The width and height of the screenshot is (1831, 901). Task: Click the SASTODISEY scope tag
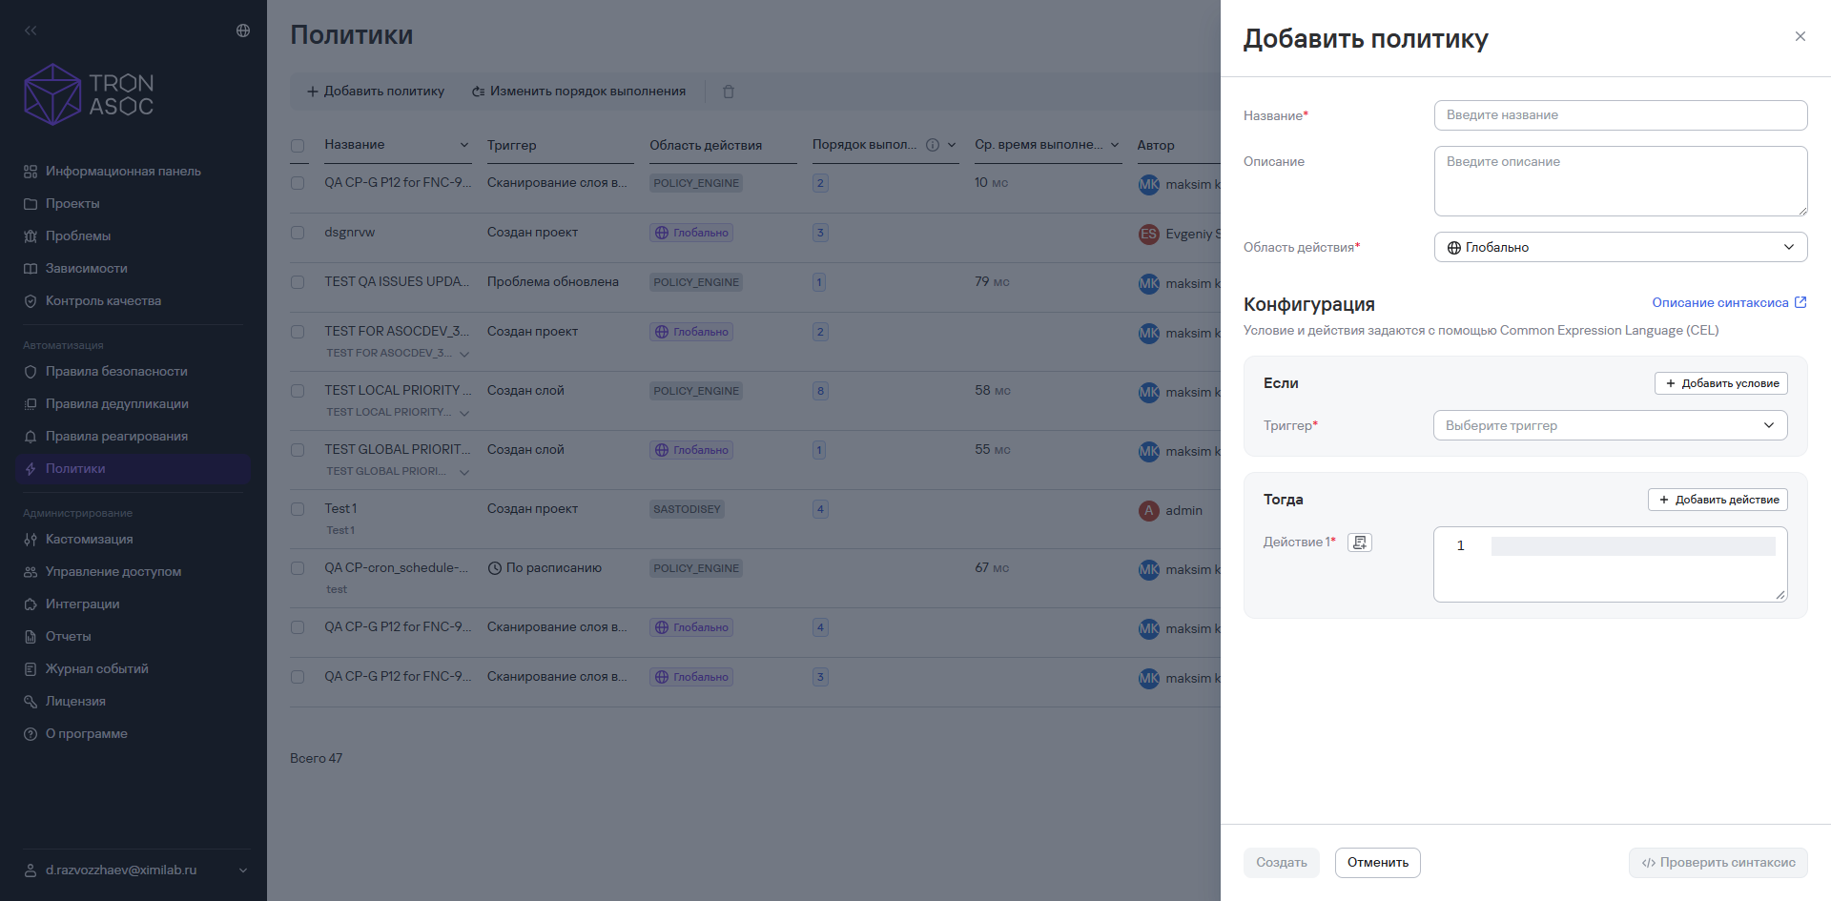click(x=687, y=509)
